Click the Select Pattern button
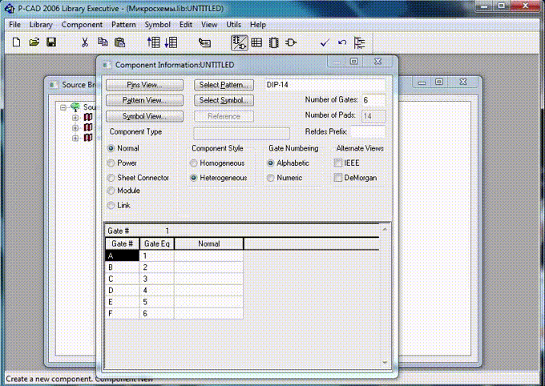The image size is (545, 386). (x=224, y=85)
